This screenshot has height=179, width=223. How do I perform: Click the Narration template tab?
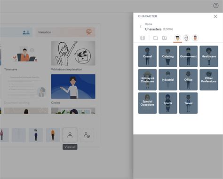(x=65, y=32)
